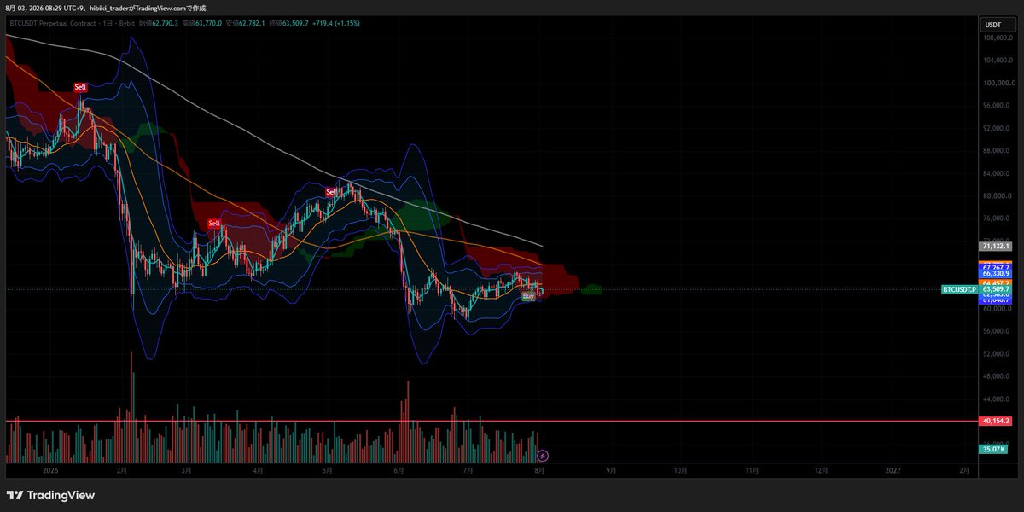Click the purple lightning bolt event icon
This screenshot has width=1024, height=512.
click(x=542, y=457)
